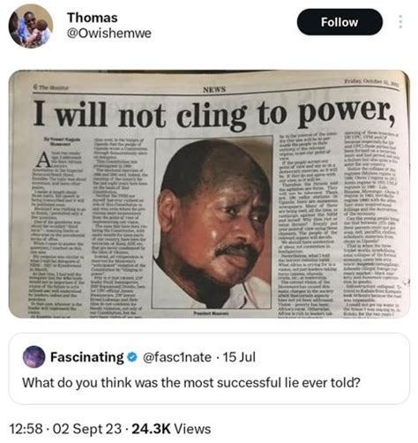
Task: Click the NEWS section header in the photo
Action: [x=214, y=89]
